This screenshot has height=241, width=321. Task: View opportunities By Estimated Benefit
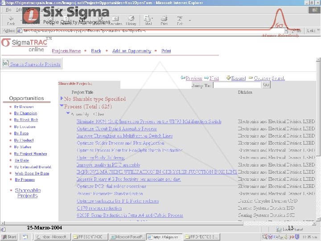(33, 167)
